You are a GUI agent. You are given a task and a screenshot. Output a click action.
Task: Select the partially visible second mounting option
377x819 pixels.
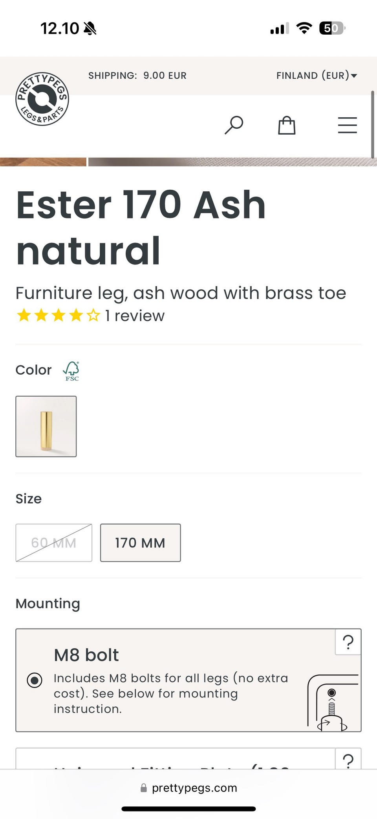(173, 762)
